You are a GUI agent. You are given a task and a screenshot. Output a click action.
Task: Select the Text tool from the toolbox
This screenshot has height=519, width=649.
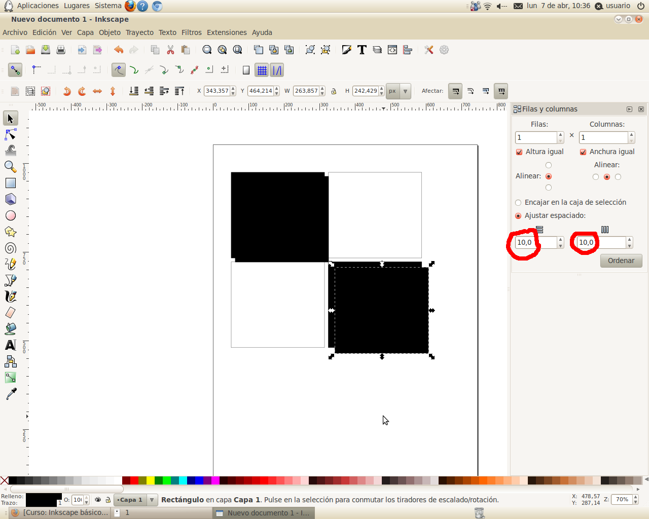pos(10,345)
